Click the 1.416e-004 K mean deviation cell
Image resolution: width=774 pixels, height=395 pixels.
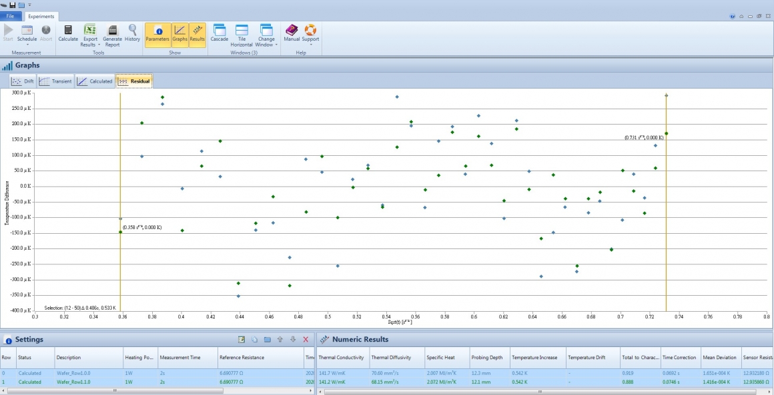[720, 382]
